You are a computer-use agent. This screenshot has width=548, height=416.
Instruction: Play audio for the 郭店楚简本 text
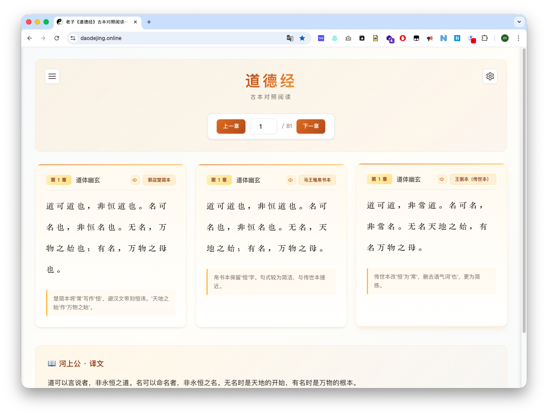coord(135,180)
